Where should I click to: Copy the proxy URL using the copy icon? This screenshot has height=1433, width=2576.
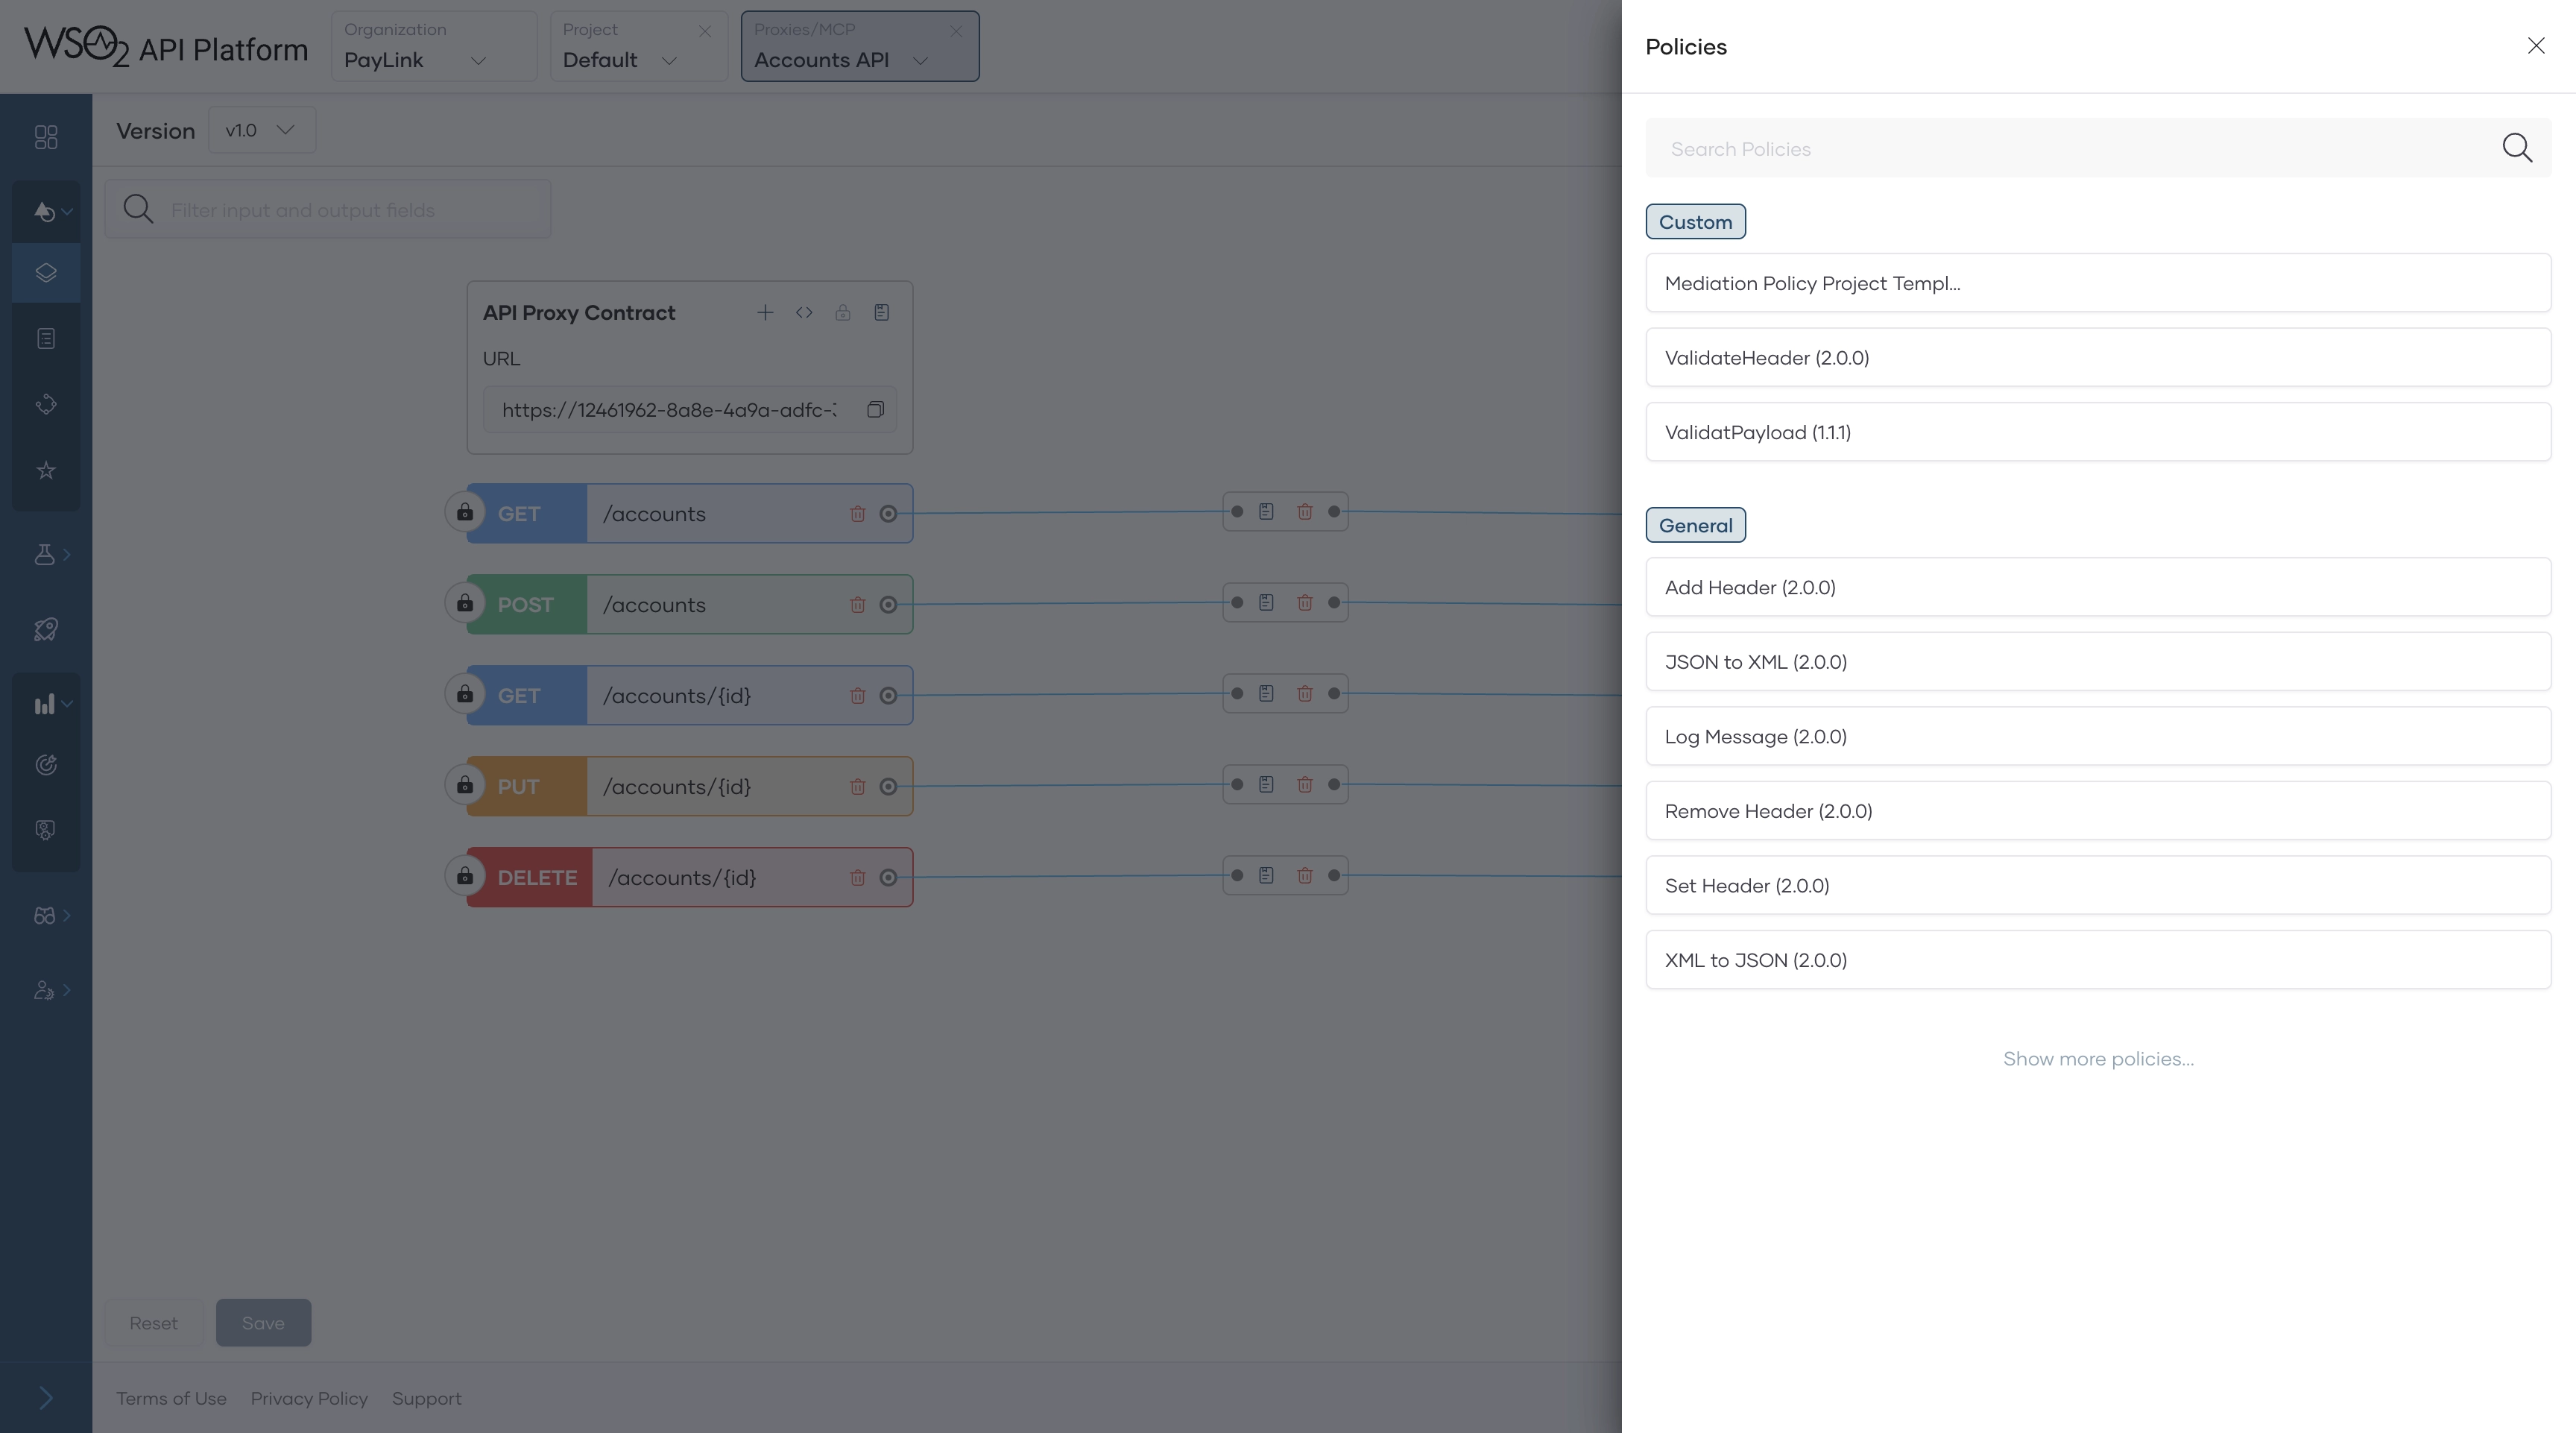click(875, 409)
